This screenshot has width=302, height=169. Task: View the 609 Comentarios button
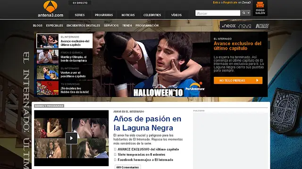[x=128, y=167]
